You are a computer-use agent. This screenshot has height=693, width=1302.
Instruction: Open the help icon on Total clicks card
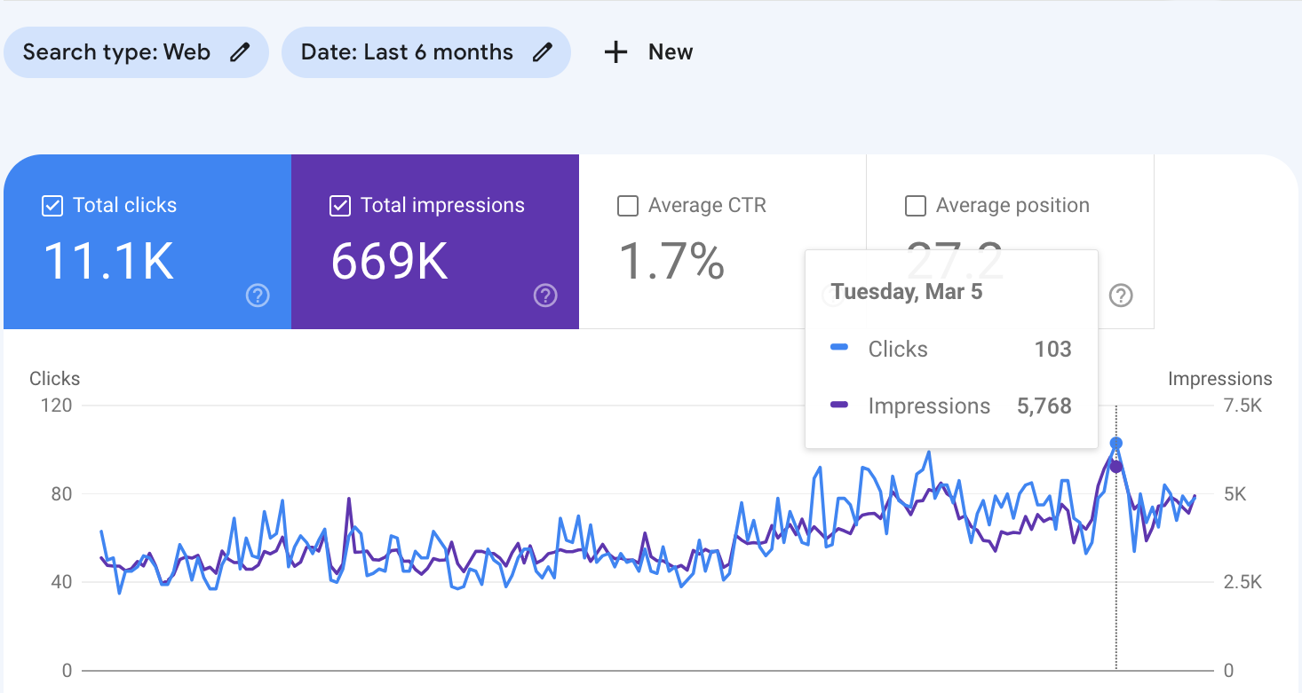click(258, 296)
